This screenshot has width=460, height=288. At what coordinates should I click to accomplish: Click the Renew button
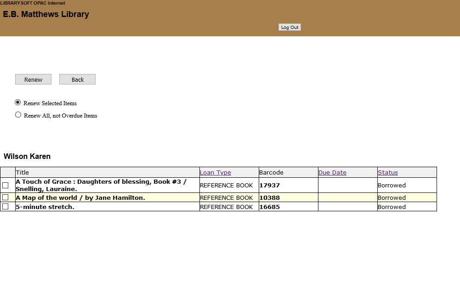[33, 79]
